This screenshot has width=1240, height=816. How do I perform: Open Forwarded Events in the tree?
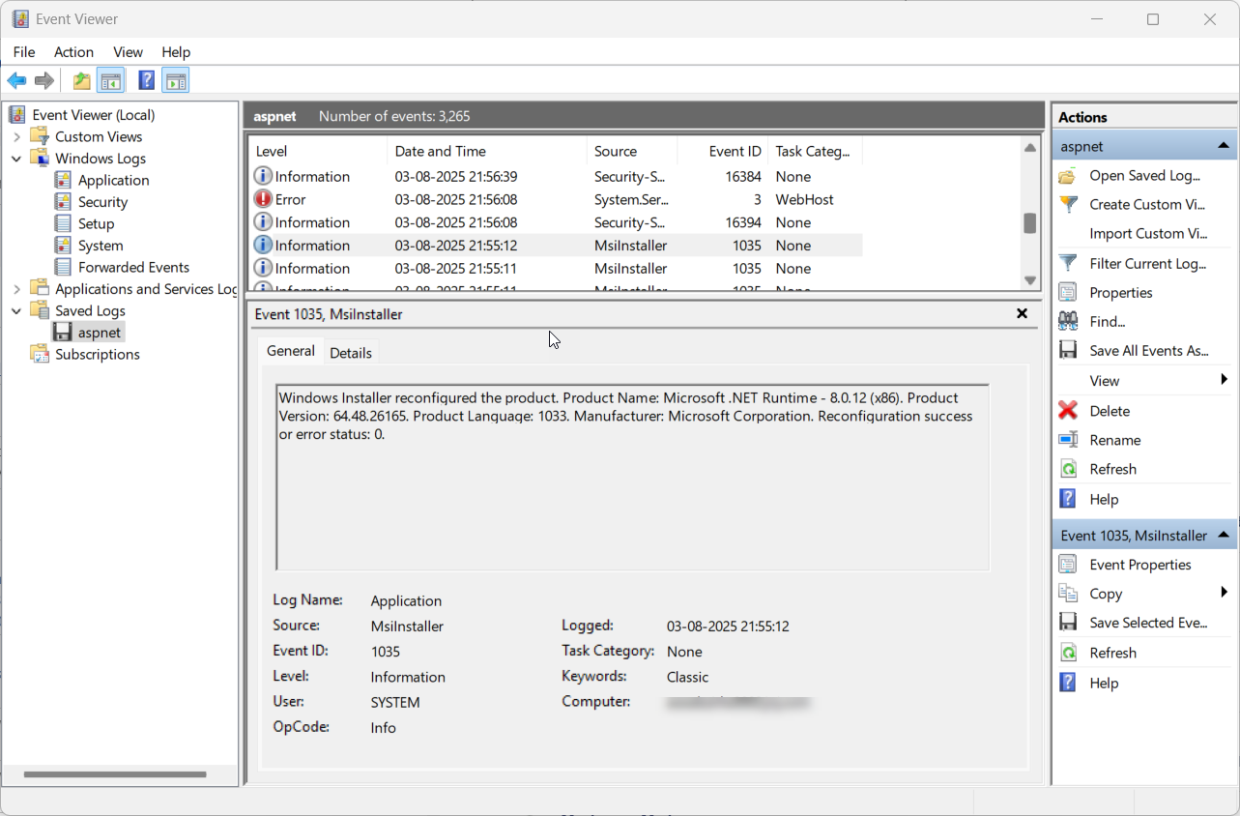click(133, 267)
